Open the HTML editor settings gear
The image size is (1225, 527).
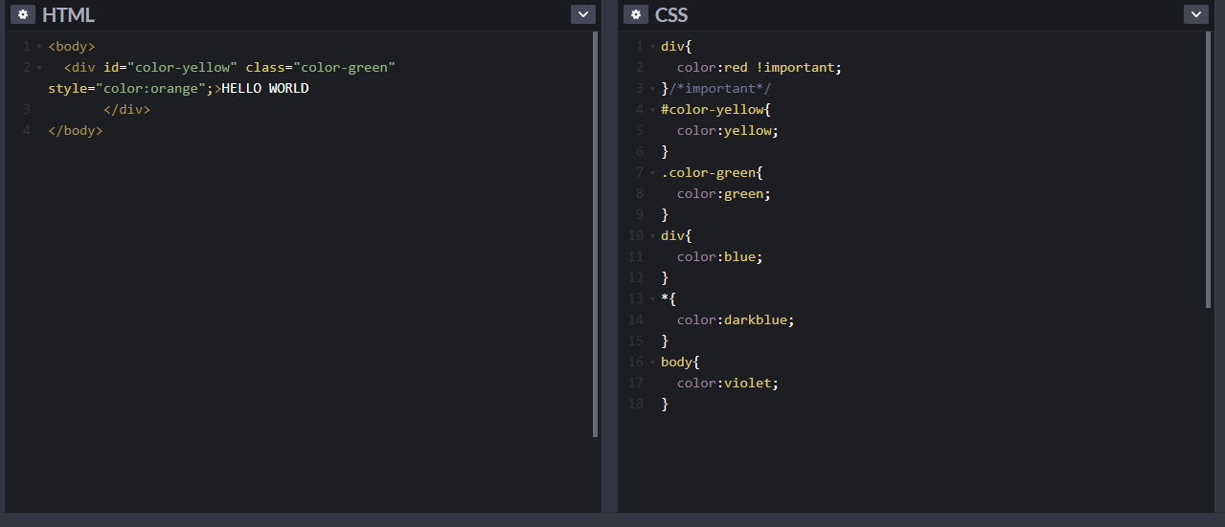[x=23, y=14]
